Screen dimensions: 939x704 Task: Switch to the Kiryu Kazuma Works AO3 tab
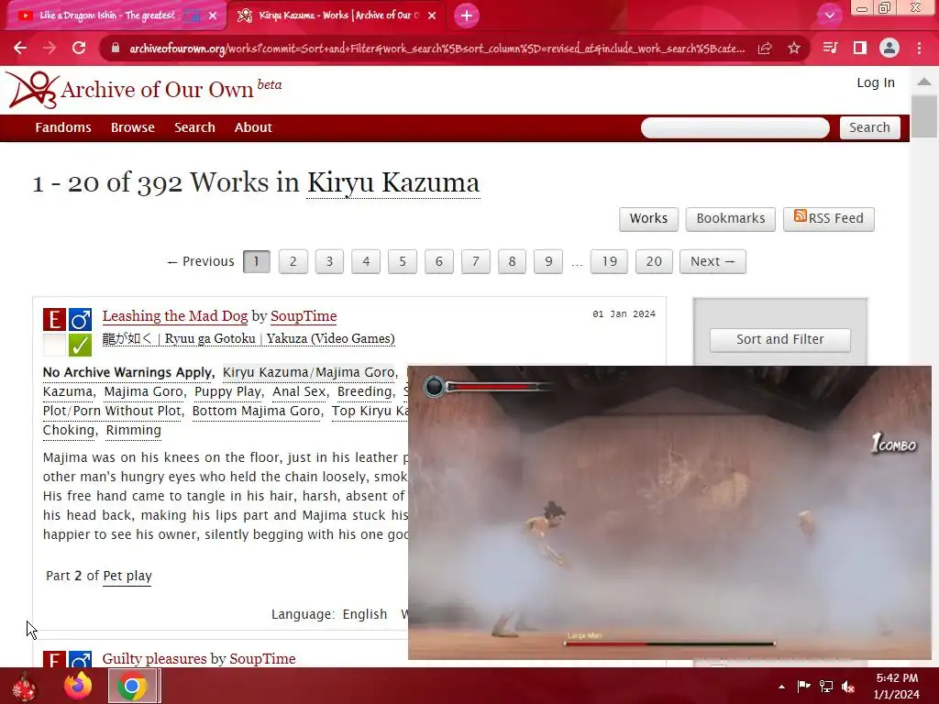pos(338,16)
